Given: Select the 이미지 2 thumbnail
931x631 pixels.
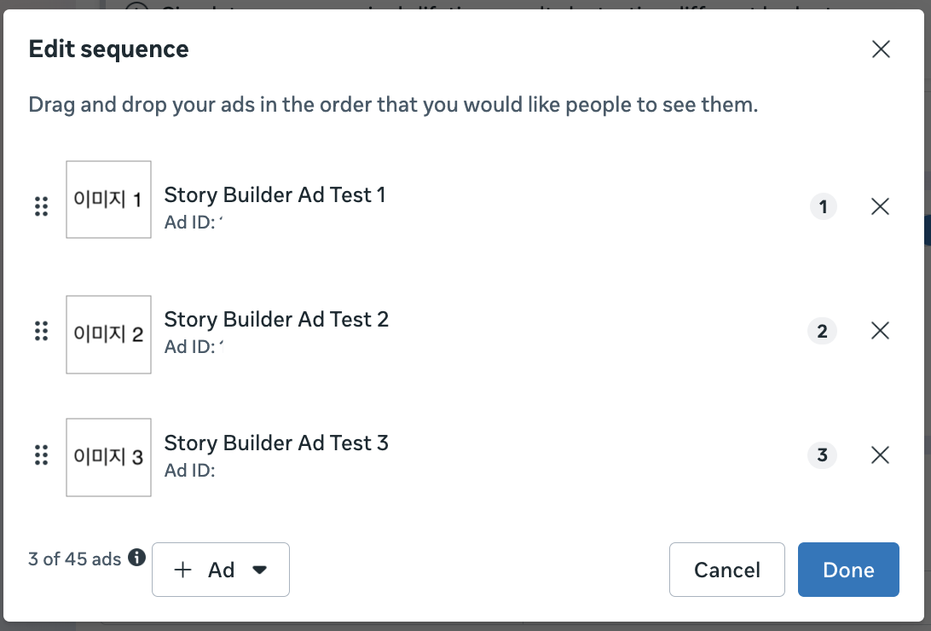Looking at the screenshot, I should pos(108,334).
